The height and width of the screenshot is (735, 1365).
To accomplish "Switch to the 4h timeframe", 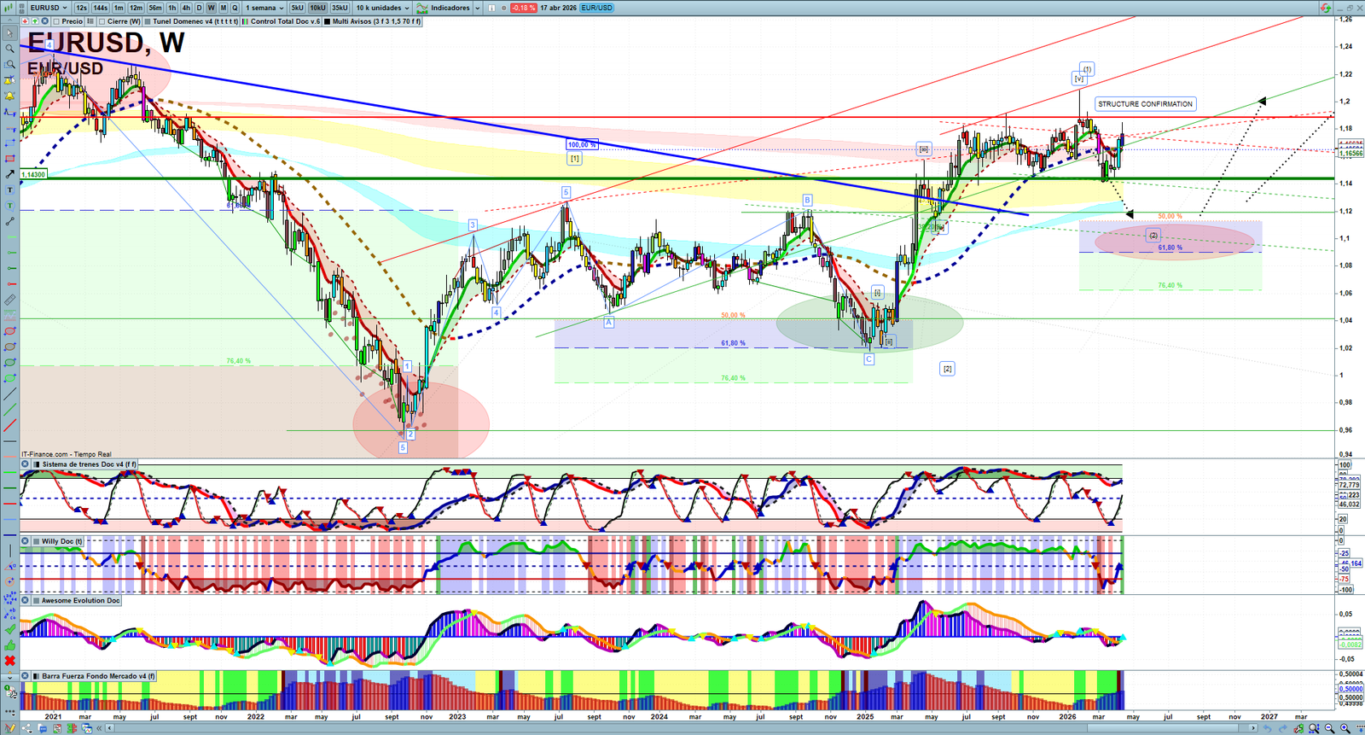I will pos(186,8).
